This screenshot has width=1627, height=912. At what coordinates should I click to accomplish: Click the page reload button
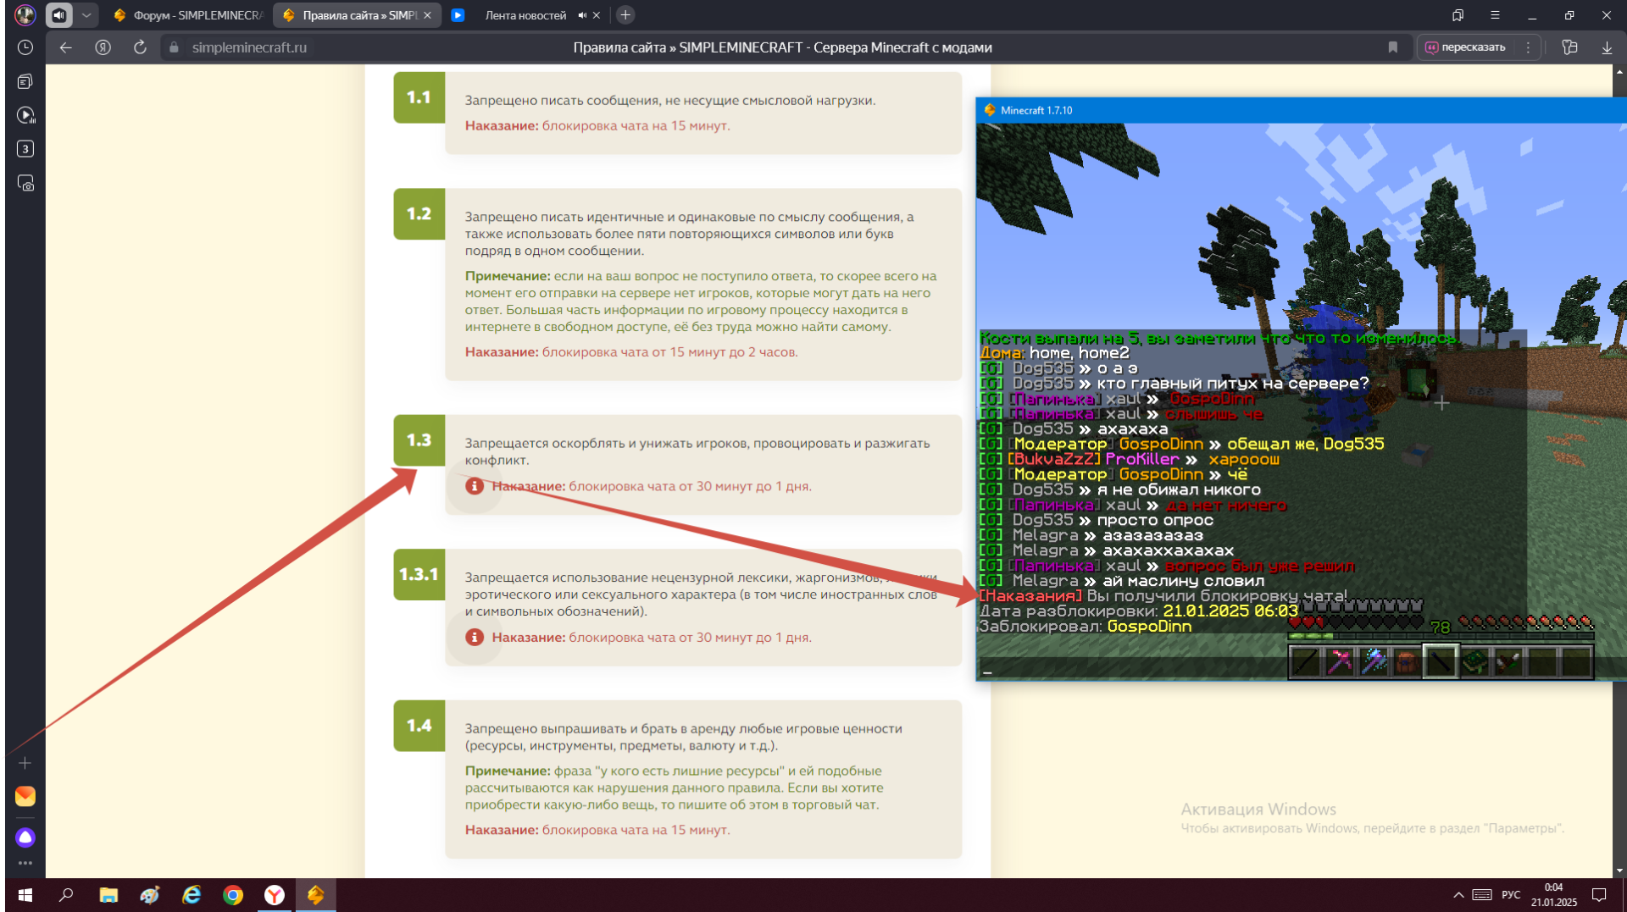click(140, 47)
